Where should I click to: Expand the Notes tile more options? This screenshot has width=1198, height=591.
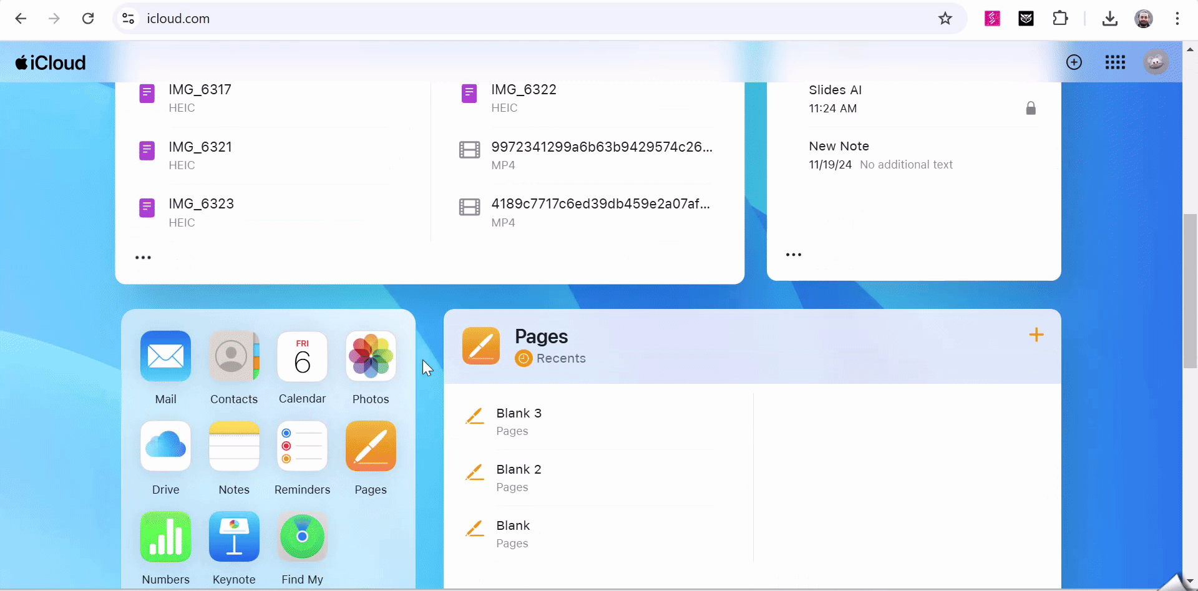point(793,255)
